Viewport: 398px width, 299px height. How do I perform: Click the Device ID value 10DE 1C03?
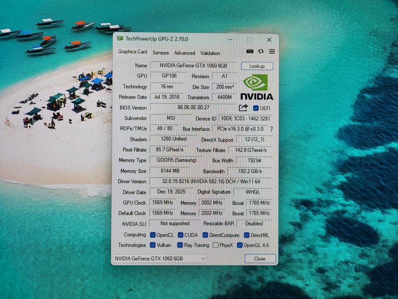pos(245,118)
